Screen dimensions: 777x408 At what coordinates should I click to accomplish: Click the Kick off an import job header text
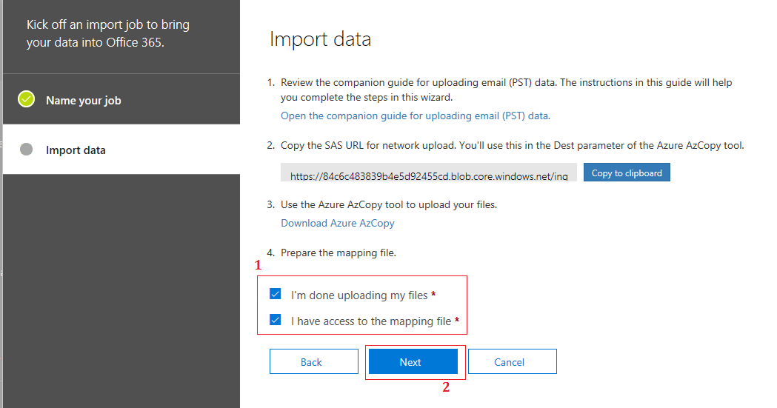[x=107, y=33]
